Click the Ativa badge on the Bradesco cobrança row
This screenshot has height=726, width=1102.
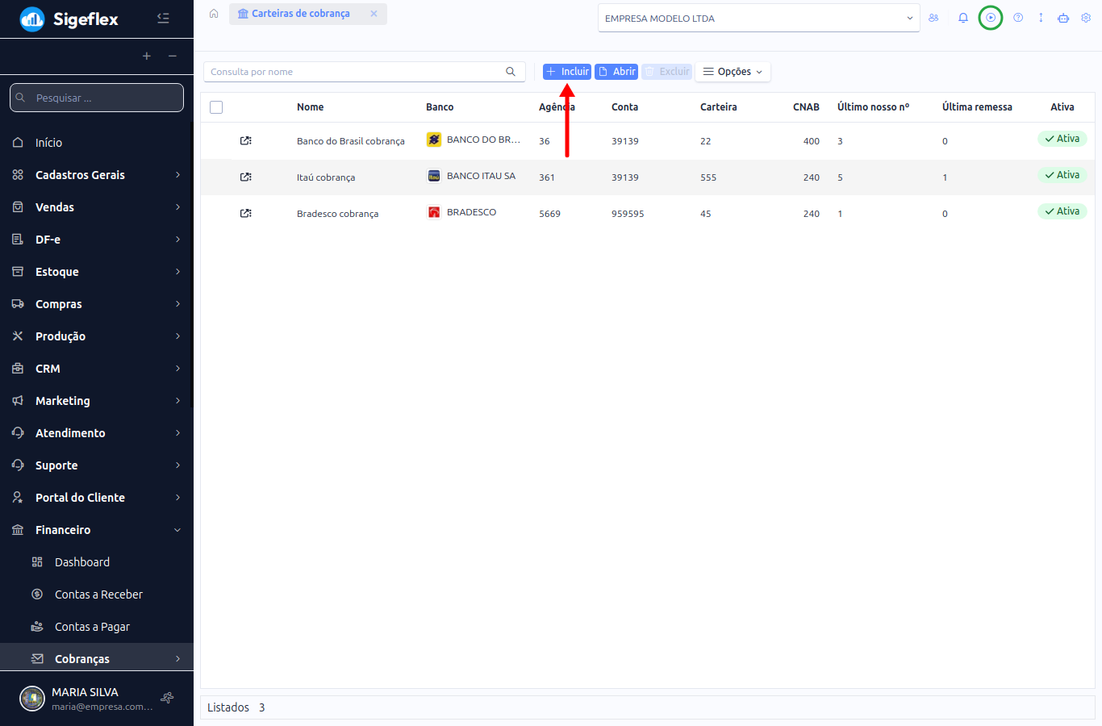(x=1062, y=211)
